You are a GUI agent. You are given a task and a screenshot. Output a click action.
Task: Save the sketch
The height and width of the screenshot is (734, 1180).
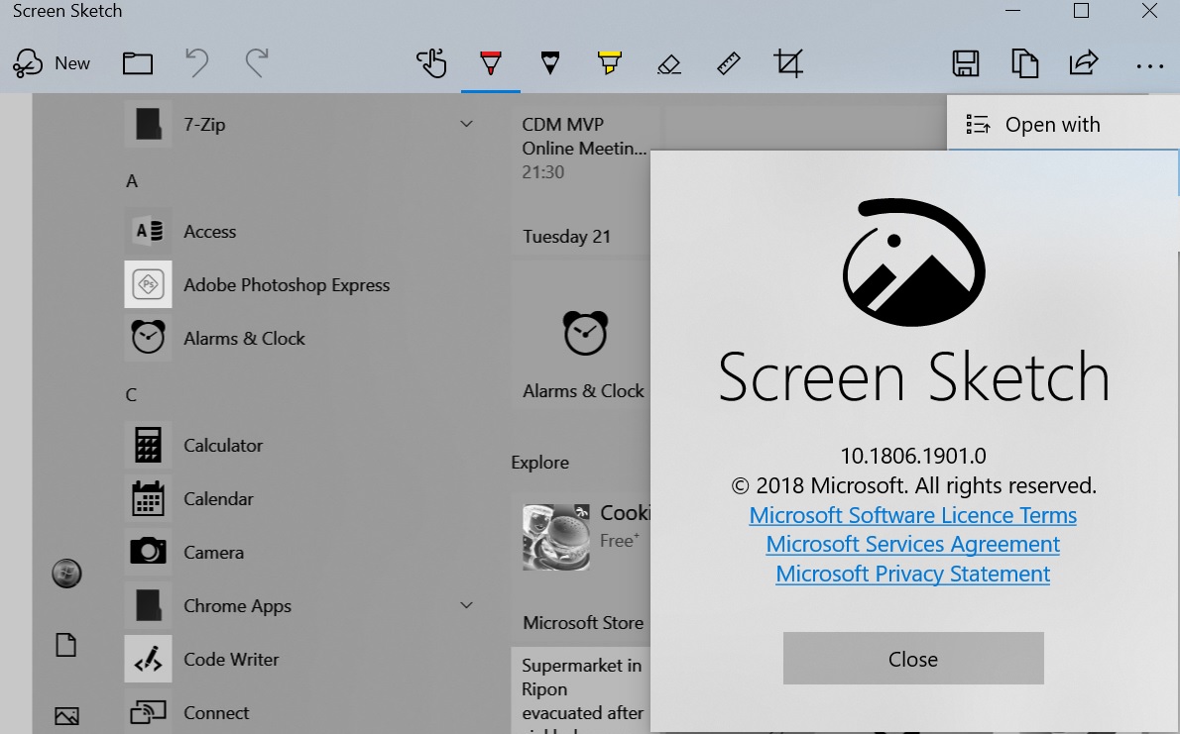pyautogui.click(x=965, y=62)
